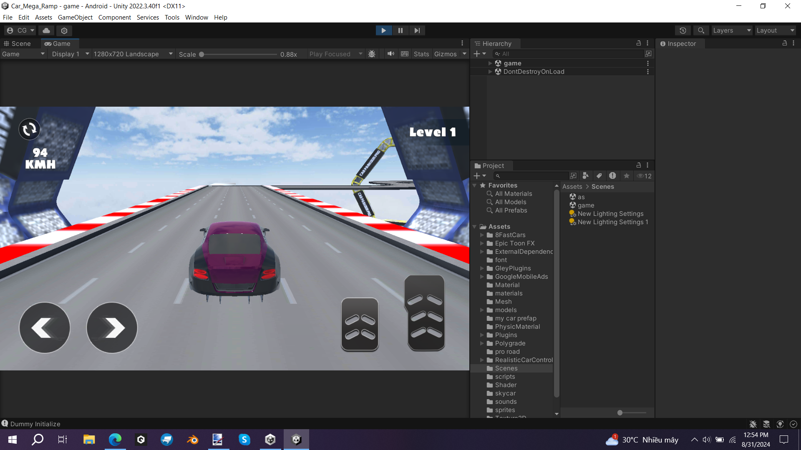Collapse the Assets root folder
The width and height of the screenshot is (801, 450).
pos(475,227)
